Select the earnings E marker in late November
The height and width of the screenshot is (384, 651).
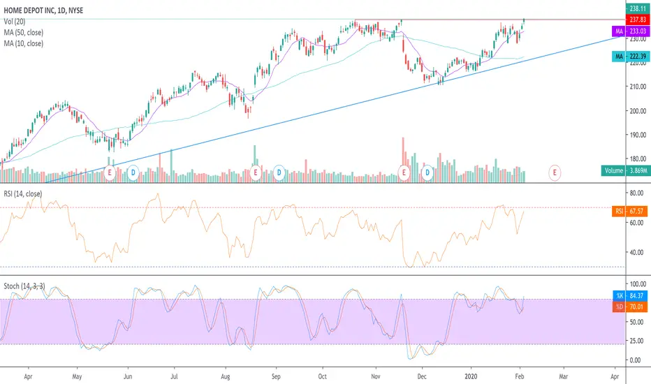pos(404,172)
